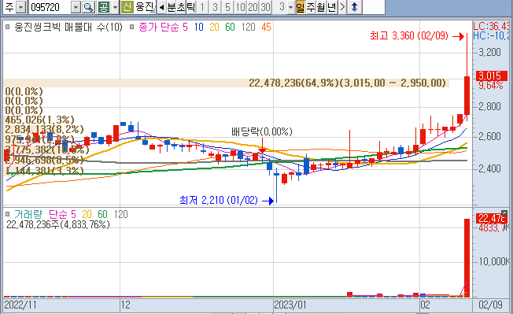Viewport: 513px width, 314px height.
Task: Select the 월 (monthly) chart period
Action: click(321, 7)
